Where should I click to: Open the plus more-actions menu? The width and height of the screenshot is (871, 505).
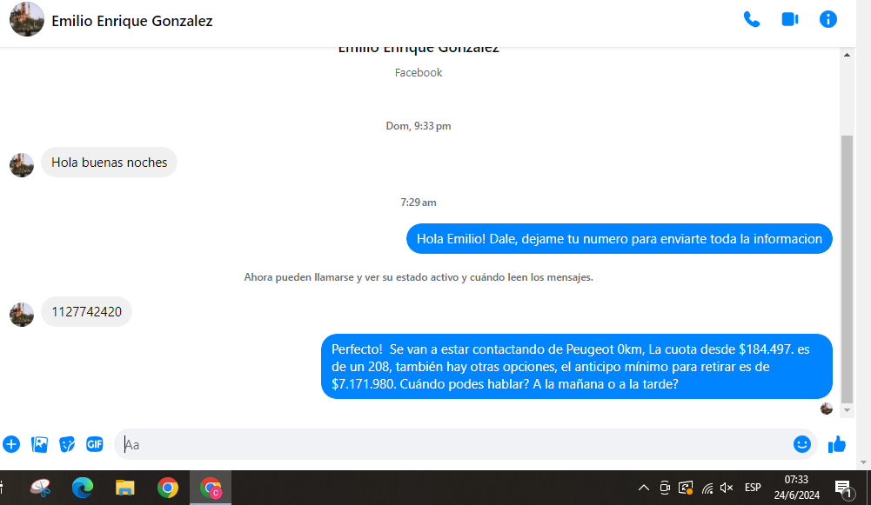pyautogui.click(x=11, y=444)
